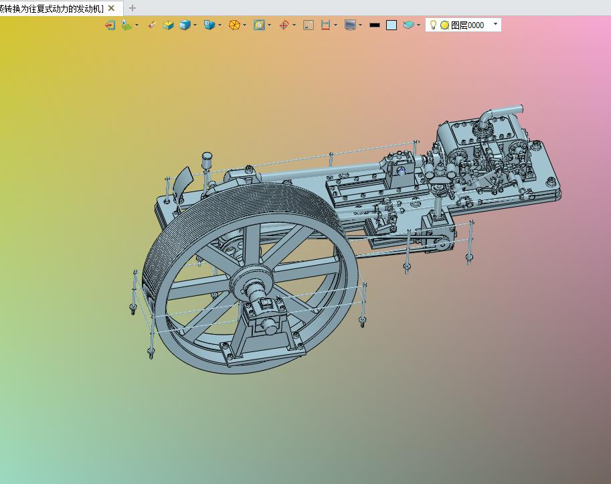Viewport: 611px width, 484px height.
Task: Click the red section/dimension H icon
Action: click(326, 25)
